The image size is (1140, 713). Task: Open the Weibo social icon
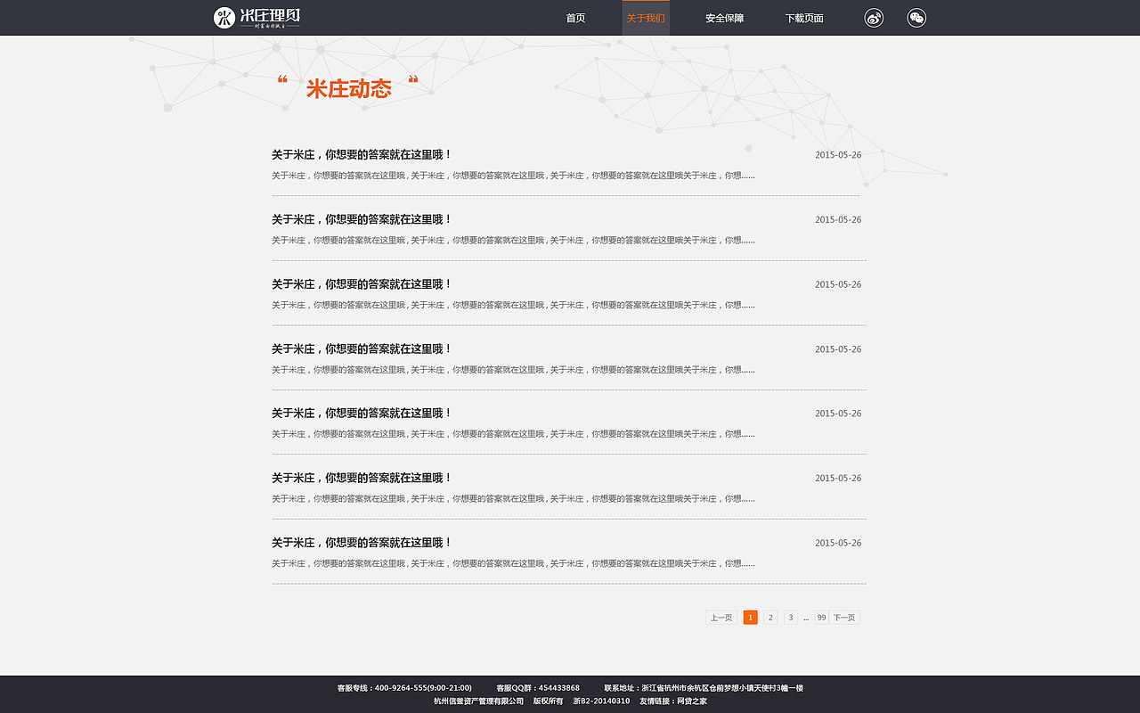coord(874,18)
